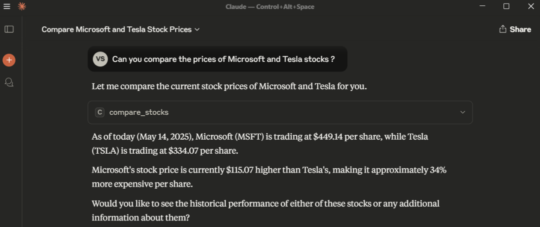Maximize the Claude window
Image resolution: width=540 pixels, height=227 pixels.
[x=506, y=6]
